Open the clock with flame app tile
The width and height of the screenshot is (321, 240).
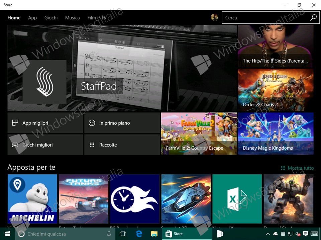135,199
